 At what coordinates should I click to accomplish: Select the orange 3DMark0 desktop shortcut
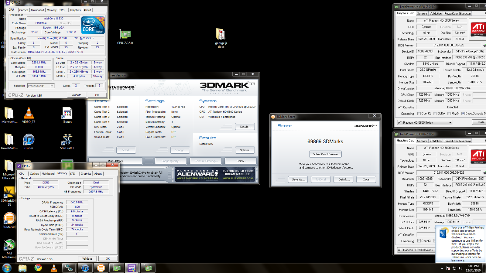tap(9, 220)
